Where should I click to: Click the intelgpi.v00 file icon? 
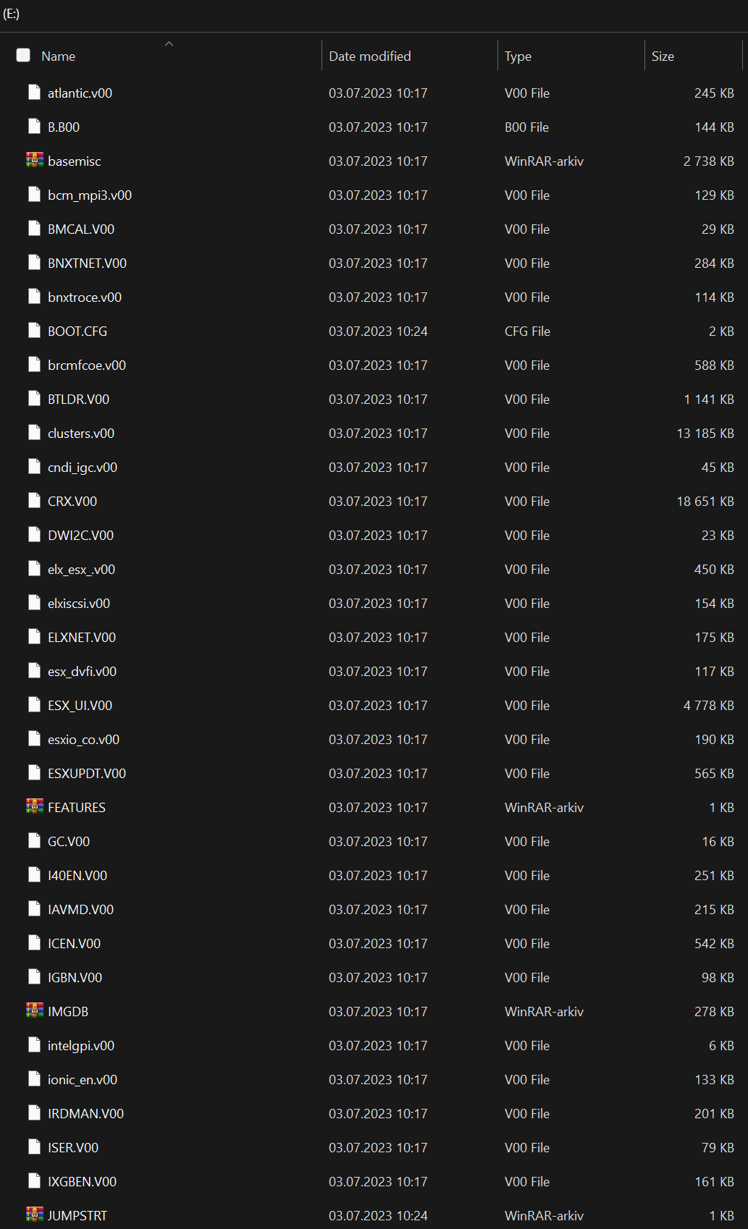(x=33, y=1045)
